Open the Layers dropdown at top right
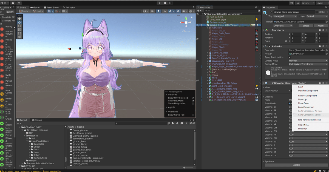The image size is (329, 172). (x=308, y=3)
